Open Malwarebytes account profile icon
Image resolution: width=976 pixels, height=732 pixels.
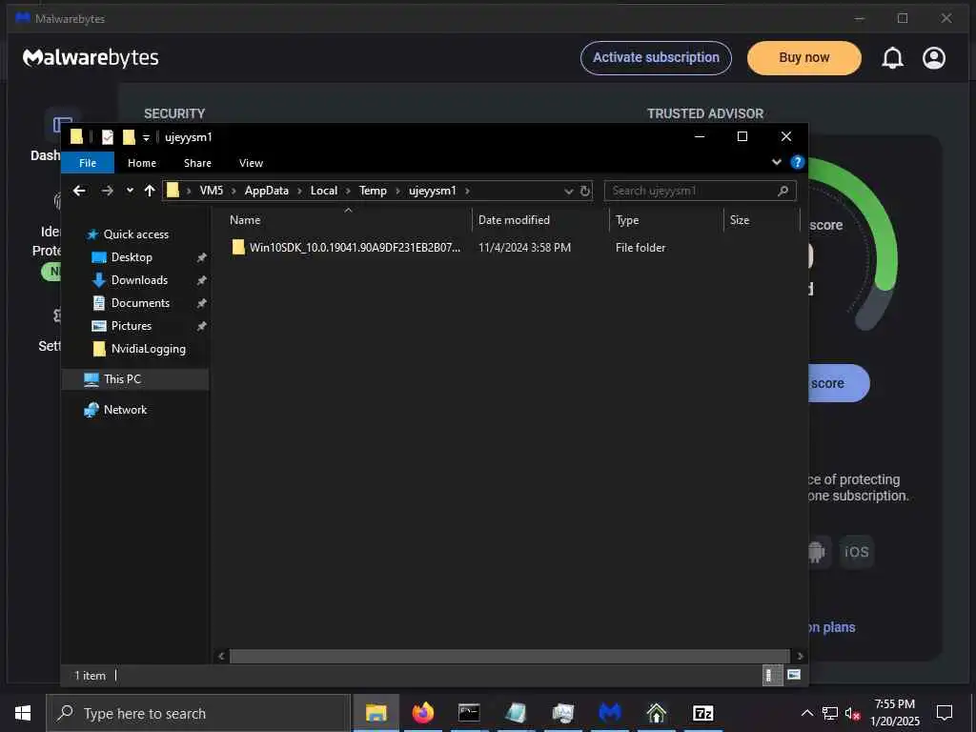[x=934, y=58]
